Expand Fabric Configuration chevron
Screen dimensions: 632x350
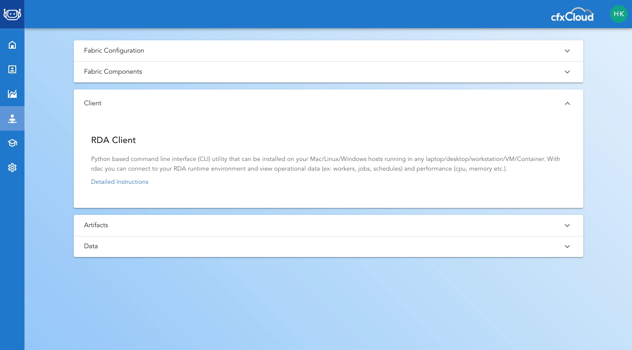pyautogui.click(x=567, y=51)
